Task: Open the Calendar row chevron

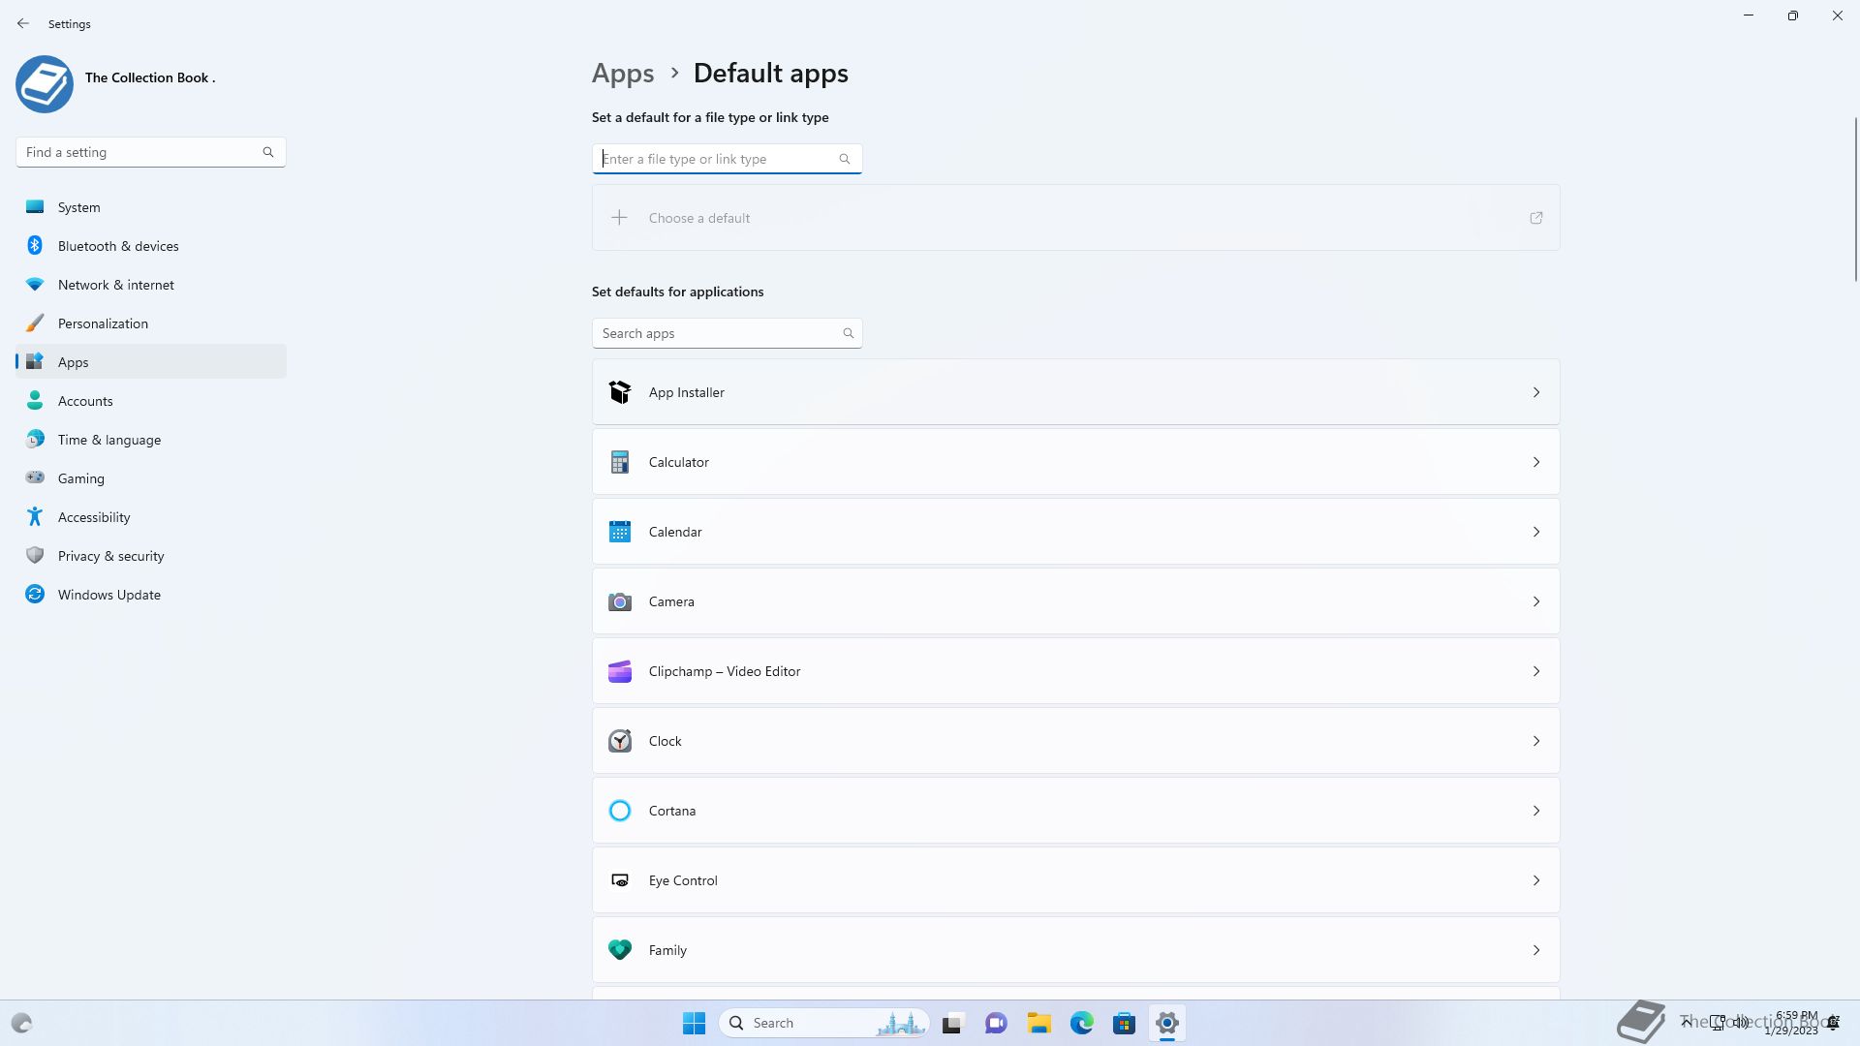Action: pos(1536,532)
